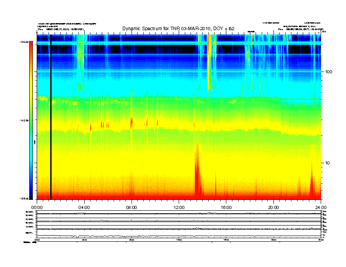Screen dimensions: 346x267
Task: Click the bottom line-plot trace below the spectrogram
Action: pos(179,236)
